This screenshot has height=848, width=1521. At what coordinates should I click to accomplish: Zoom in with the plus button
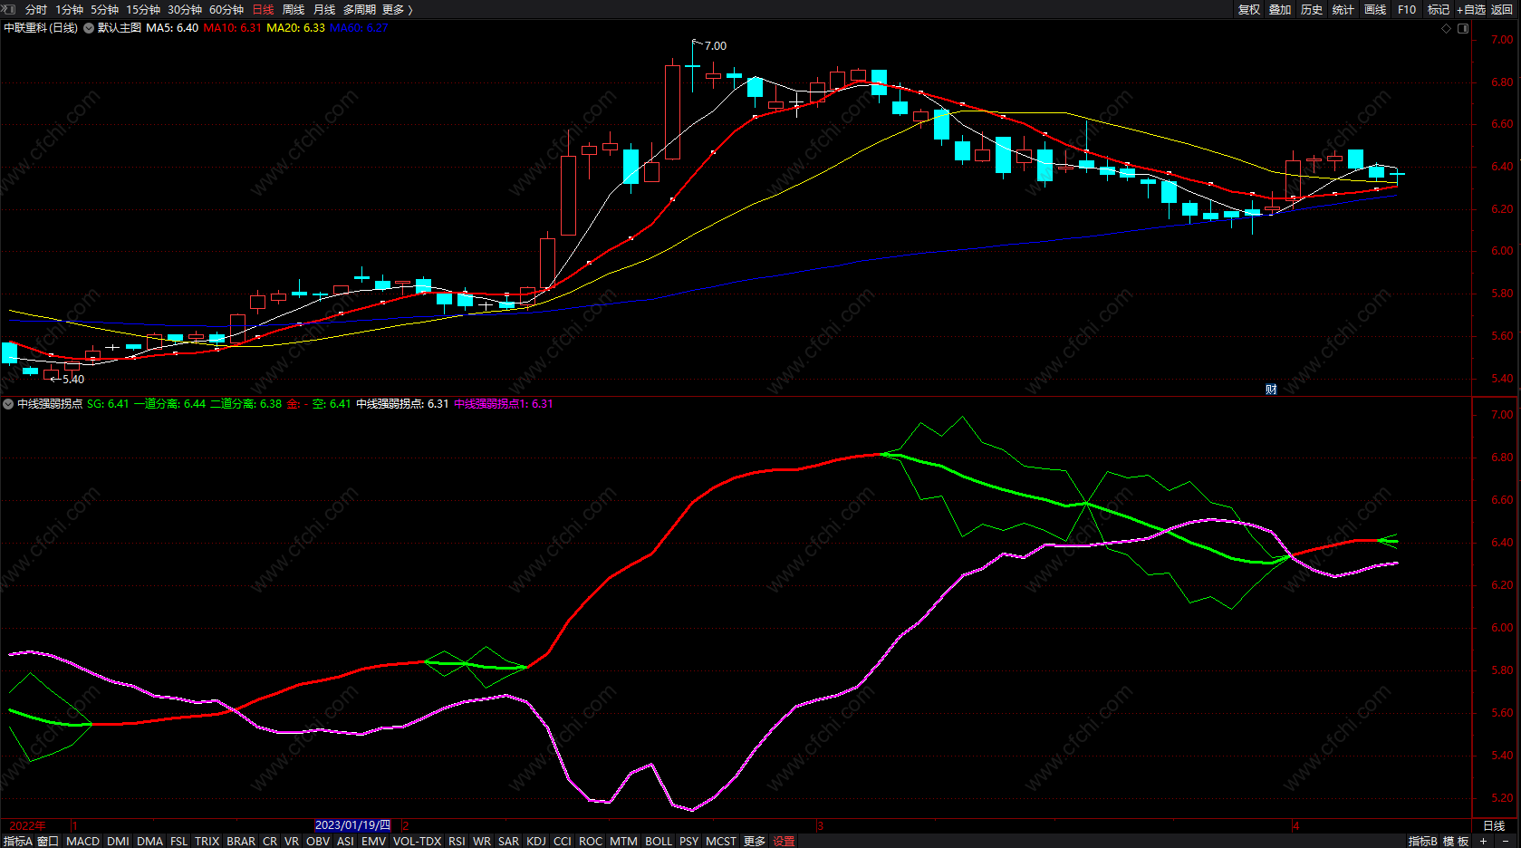pyautogui.click(x=1483, y=841)
